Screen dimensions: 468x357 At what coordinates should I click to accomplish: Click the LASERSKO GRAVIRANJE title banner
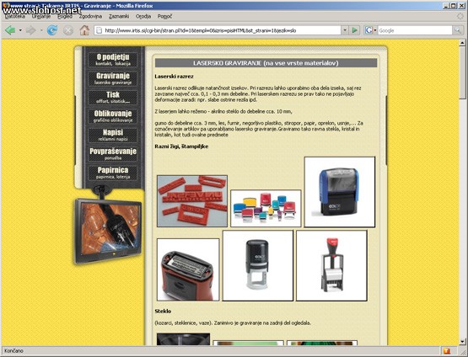[x=266, y=63]
